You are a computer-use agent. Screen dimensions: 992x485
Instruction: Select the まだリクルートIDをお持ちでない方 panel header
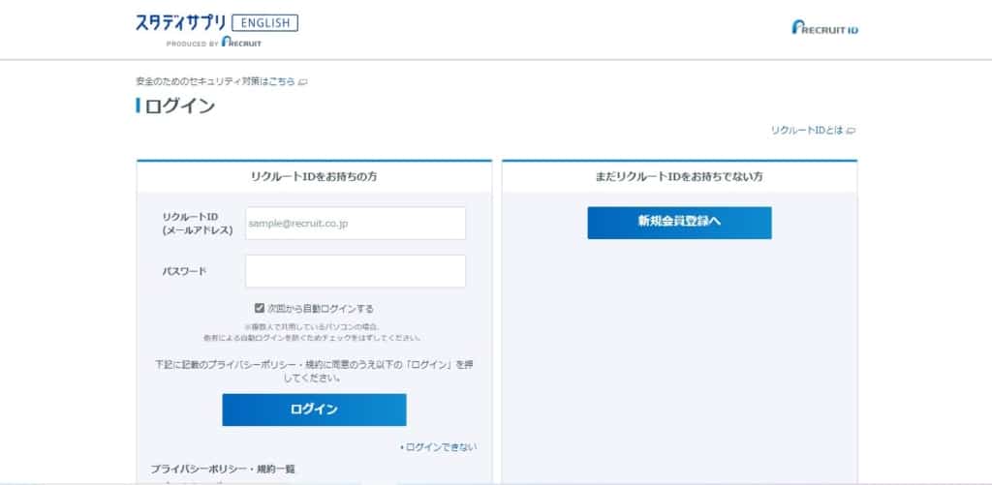coord(679,177)
